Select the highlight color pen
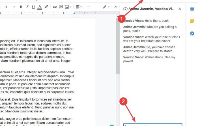Screen dimensions: 198x126 pyautogui.click(x=46, y=7)
